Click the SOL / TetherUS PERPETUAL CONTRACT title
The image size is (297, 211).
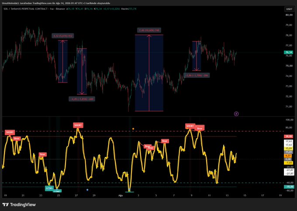pyautogui.click(x=26, y=9)
